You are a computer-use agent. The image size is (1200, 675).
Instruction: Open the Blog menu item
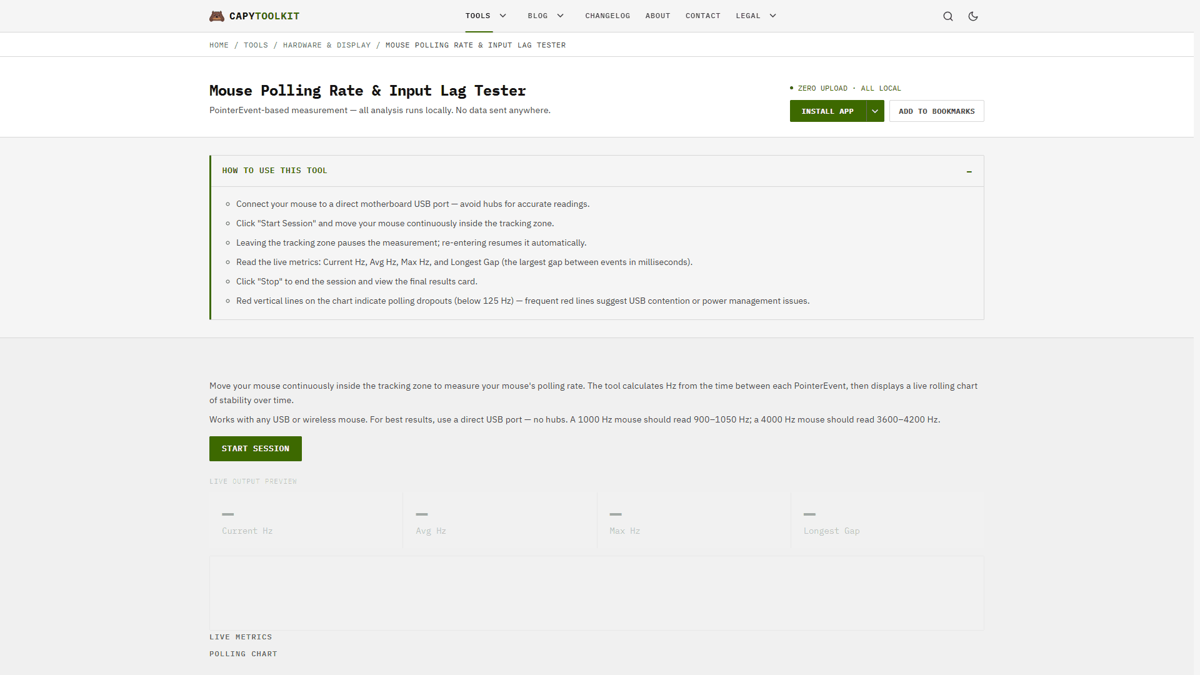click(537, 16)
